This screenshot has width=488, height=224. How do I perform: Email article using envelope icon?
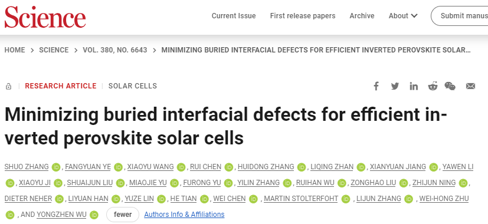(x=470, y=86)
